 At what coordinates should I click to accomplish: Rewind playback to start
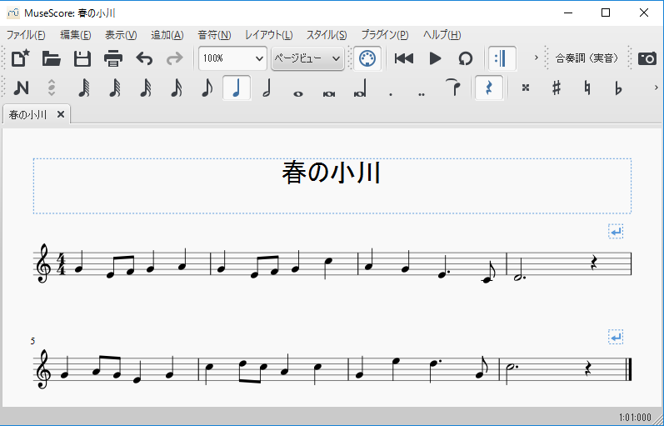(x=403, y=58)
